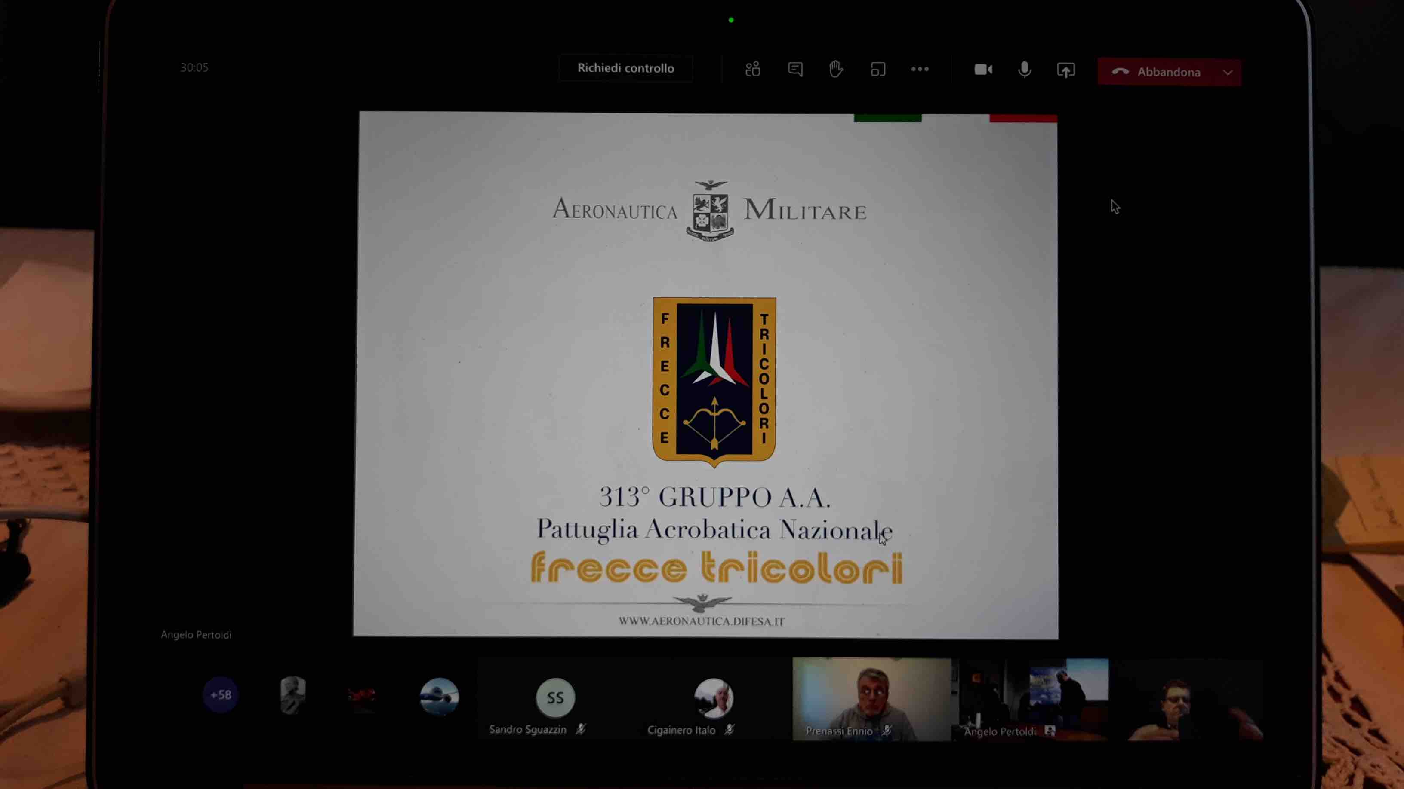Open the breakout rooms icon
The width and height of the screenshot is (1404, 789).
[878, 69]
